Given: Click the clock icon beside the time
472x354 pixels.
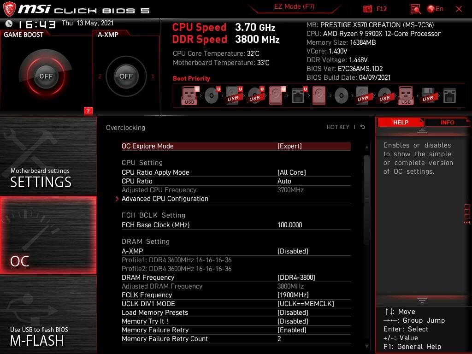Looking at the screenshot, I should [9, 24].
